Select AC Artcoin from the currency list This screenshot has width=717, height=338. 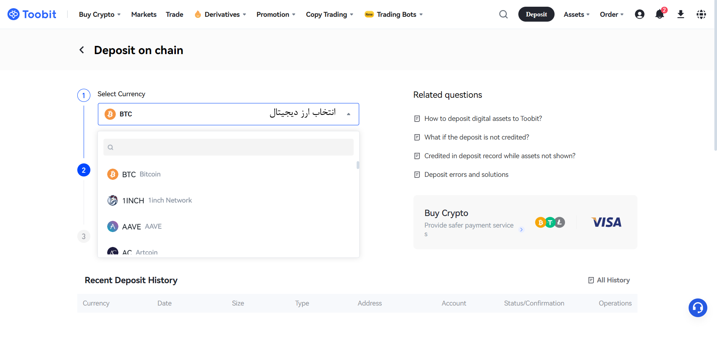(229, 251)
